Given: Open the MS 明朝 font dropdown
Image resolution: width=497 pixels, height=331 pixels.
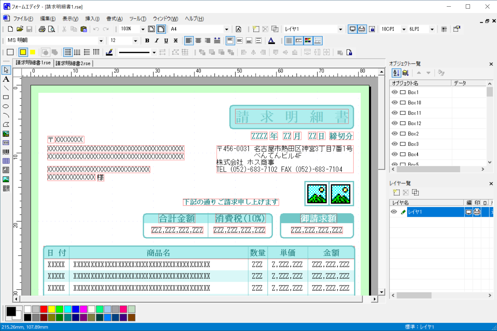Looking at the screenshot, I should [101, 41].
